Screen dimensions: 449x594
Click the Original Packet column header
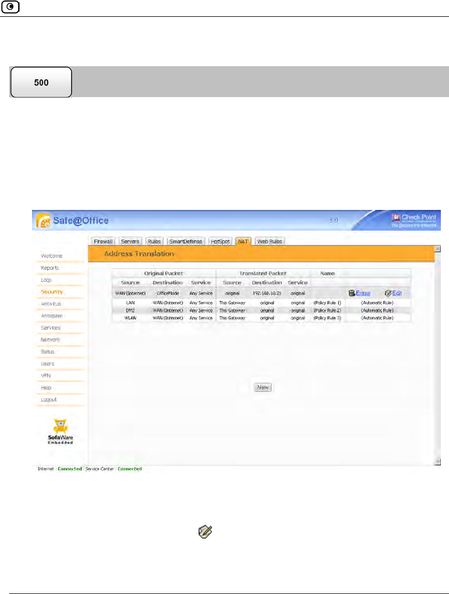[164, 273]
